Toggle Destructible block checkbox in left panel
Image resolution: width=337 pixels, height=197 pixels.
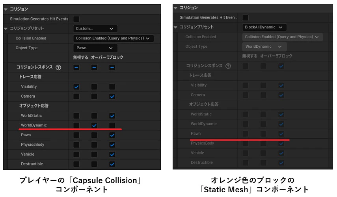[x=112, y=164]
